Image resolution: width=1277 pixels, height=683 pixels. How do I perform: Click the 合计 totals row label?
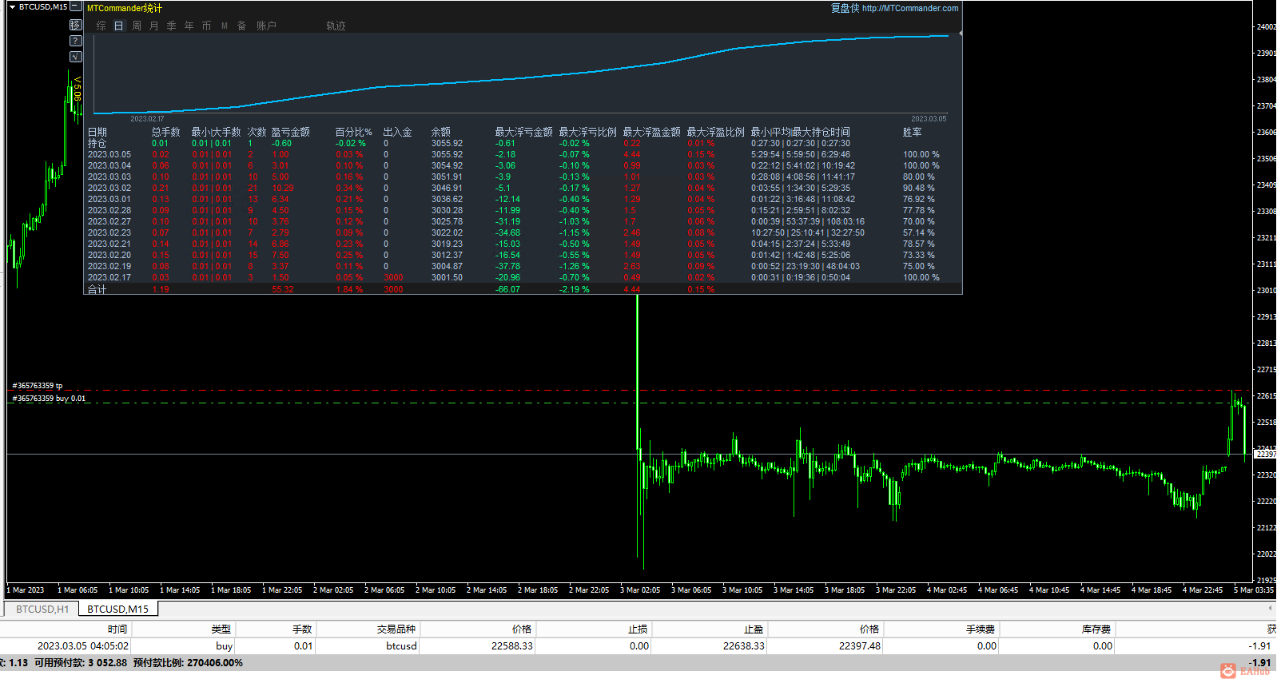coord(97,289)
